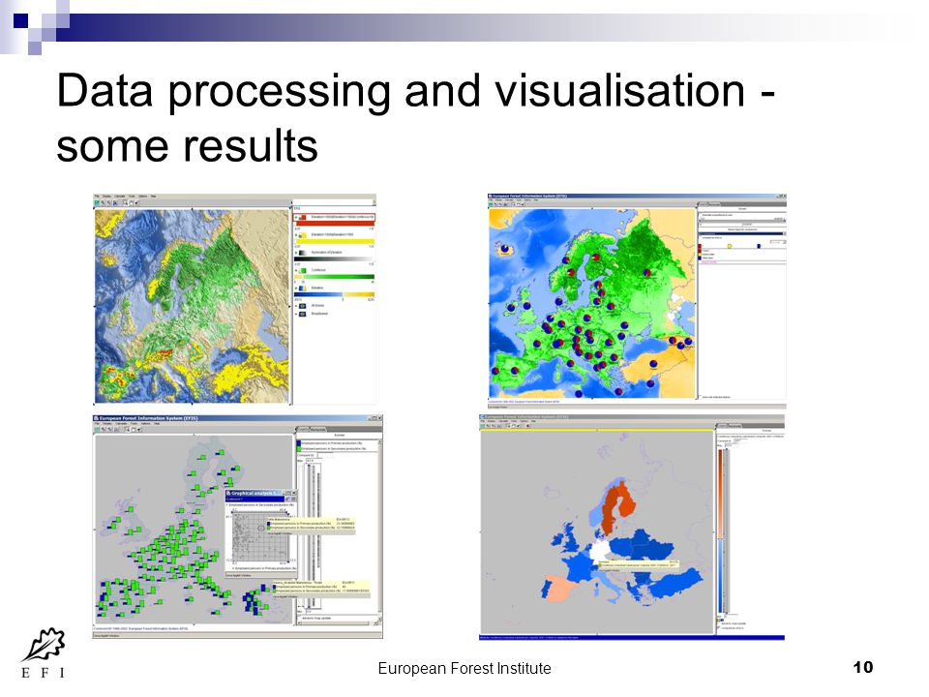Screen dimensions: 929x697
Task: Open the Help menu in bar-chart map window
Action: point(157,424)
